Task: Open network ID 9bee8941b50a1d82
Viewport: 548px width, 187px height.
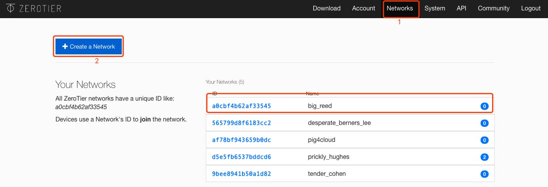Action: [x=241, y=174]
